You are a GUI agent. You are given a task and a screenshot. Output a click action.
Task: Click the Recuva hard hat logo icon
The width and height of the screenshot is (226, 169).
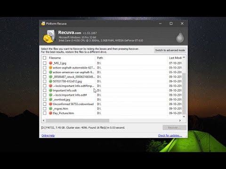pos(49,37)
